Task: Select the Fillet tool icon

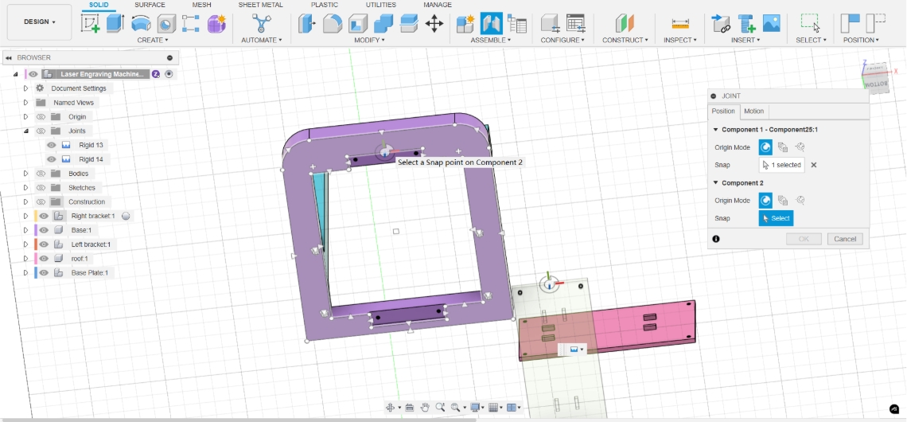Action: 332,23
